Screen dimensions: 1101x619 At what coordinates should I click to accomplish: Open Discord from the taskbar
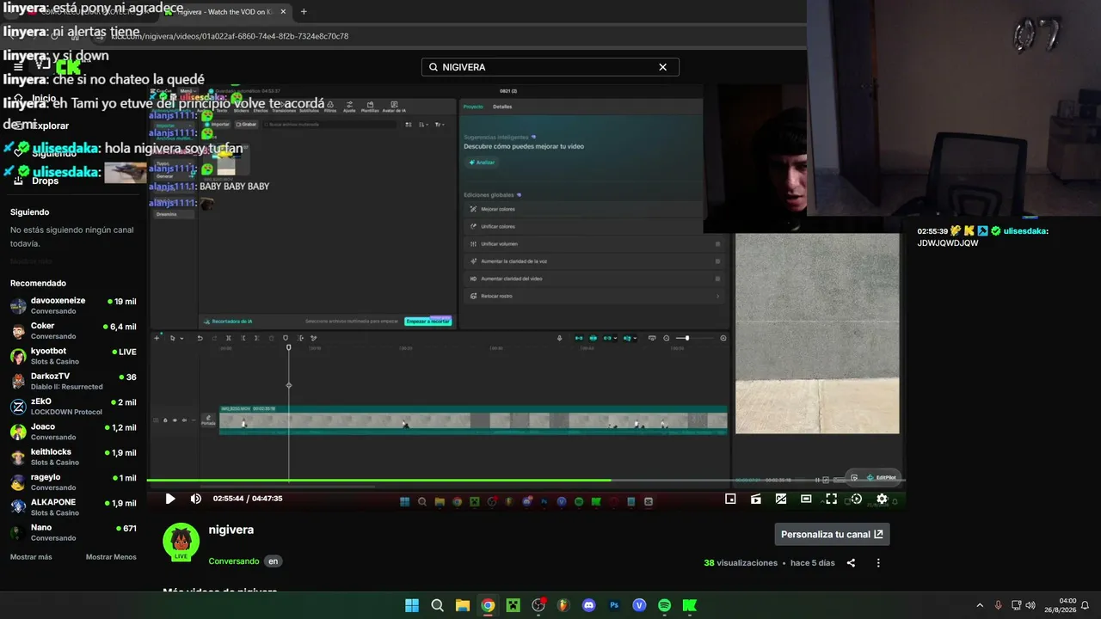click(588, 605)
